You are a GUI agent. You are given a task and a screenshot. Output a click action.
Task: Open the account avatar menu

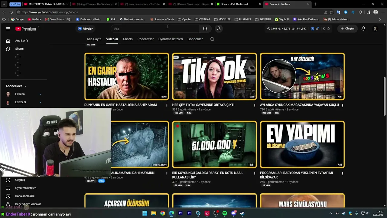[x=375, y=29]
